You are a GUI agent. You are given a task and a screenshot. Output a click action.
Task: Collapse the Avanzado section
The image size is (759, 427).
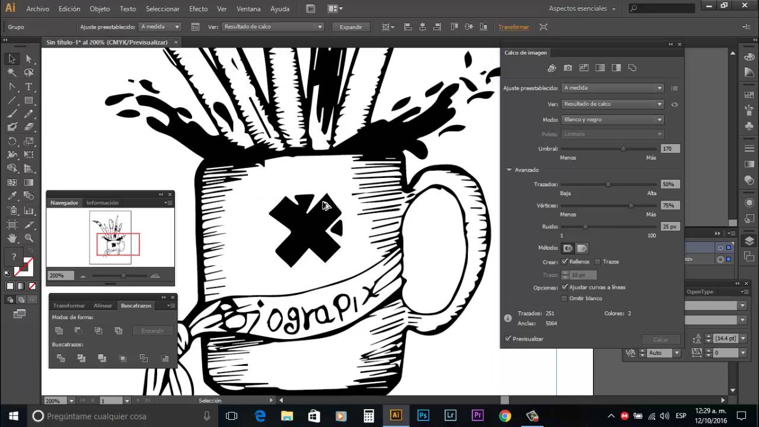(509, 170)
